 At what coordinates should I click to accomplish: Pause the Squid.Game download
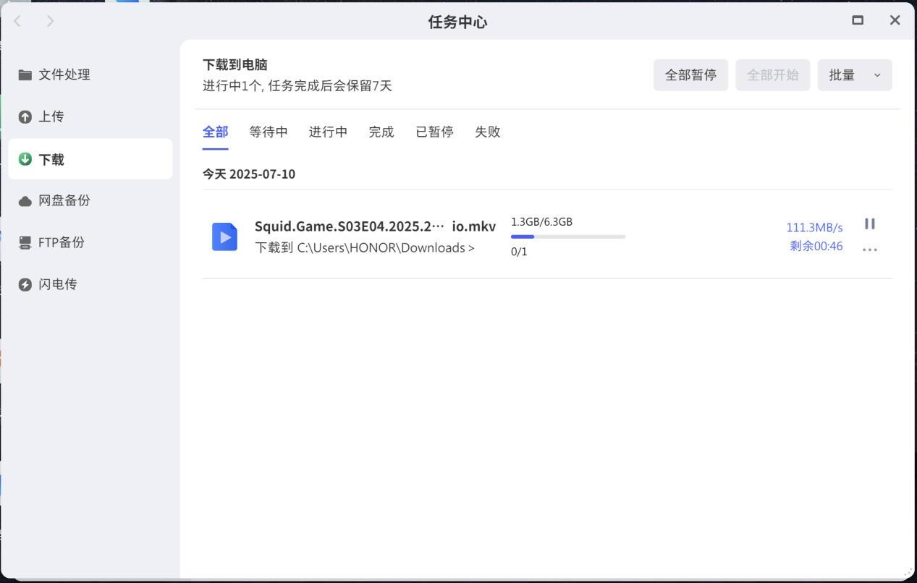870,224
